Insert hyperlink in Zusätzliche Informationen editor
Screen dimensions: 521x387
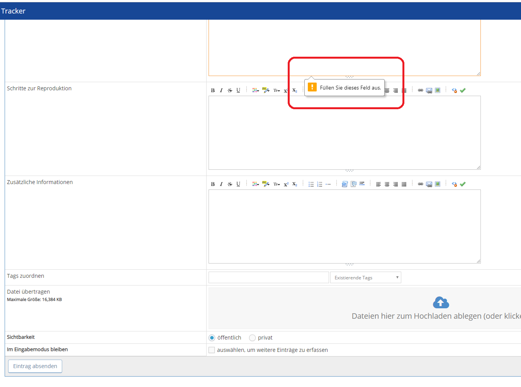click(421, 184)
